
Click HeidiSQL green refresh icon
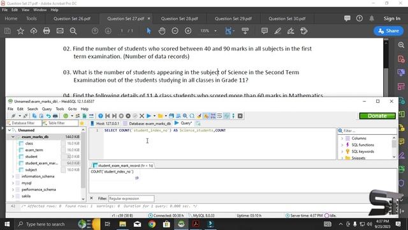66,116
